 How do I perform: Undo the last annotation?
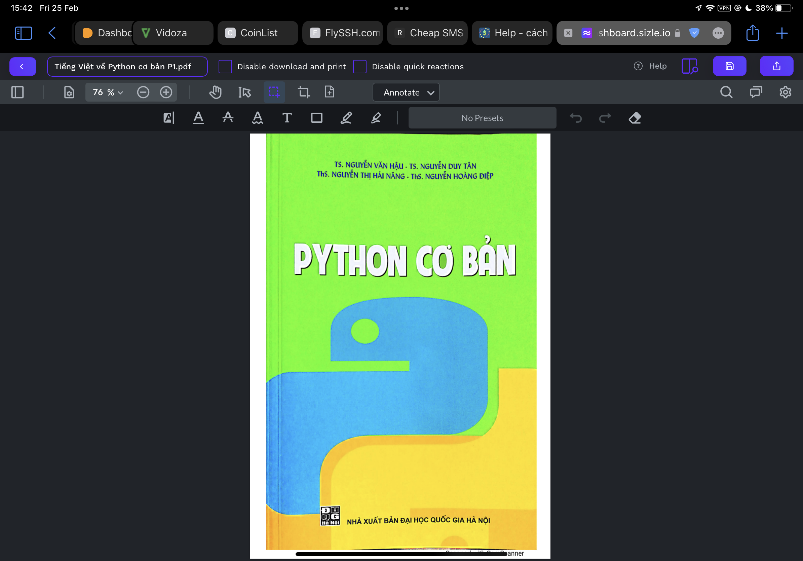576,118
